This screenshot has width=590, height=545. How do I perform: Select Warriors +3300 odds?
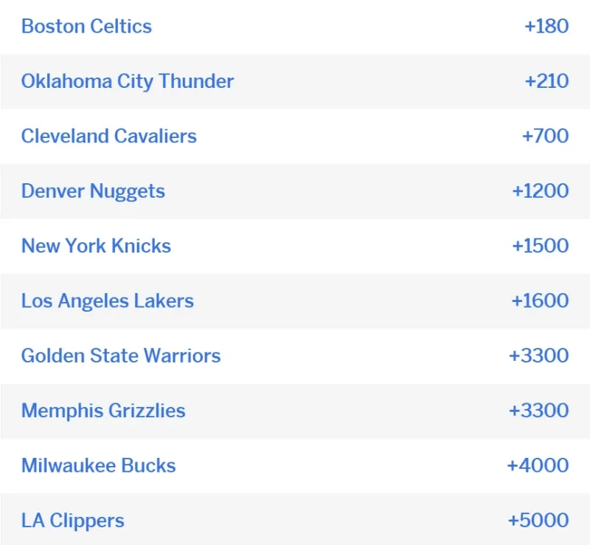coord(539,355)
